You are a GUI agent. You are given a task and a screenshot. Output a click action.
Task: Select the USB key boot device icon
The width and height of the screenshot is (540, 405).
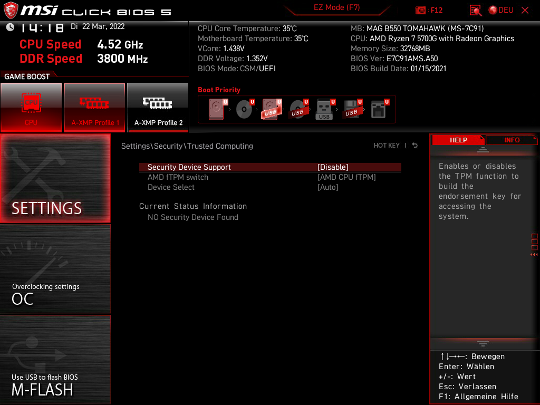(x=325, y=109)
